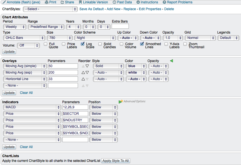Click the Share icon in top toolbar

point(62,2)
